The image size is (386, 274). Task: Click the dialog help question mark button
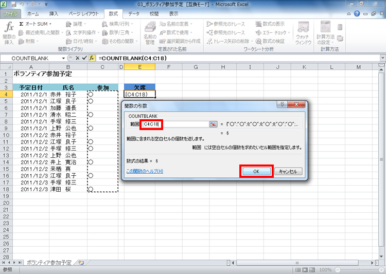click(282, 104)
